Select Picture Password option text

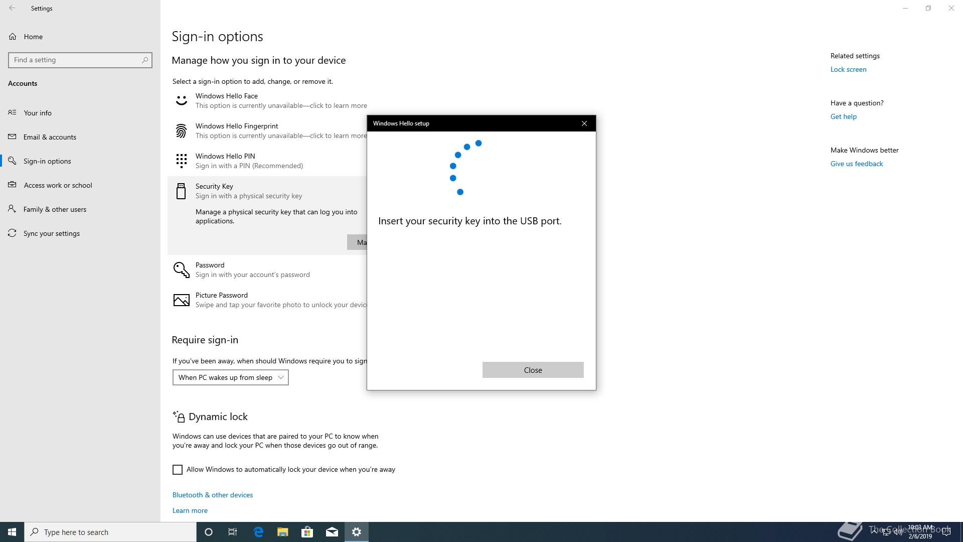pyautogui.click(x=221, y=295)
